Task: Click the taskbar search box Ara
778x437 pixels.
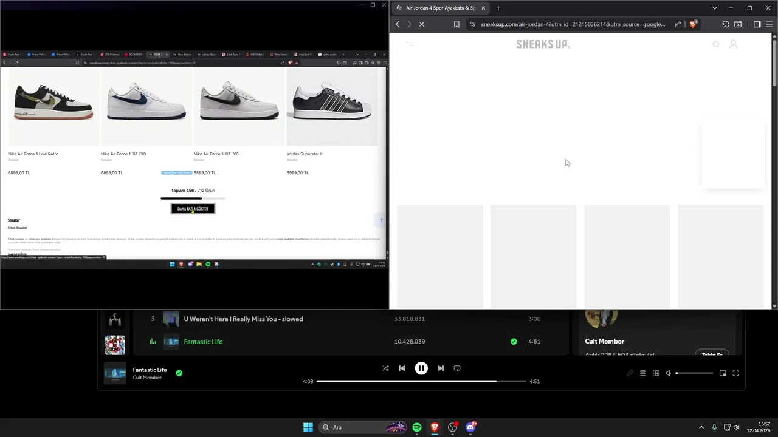Action: (363, 427)
